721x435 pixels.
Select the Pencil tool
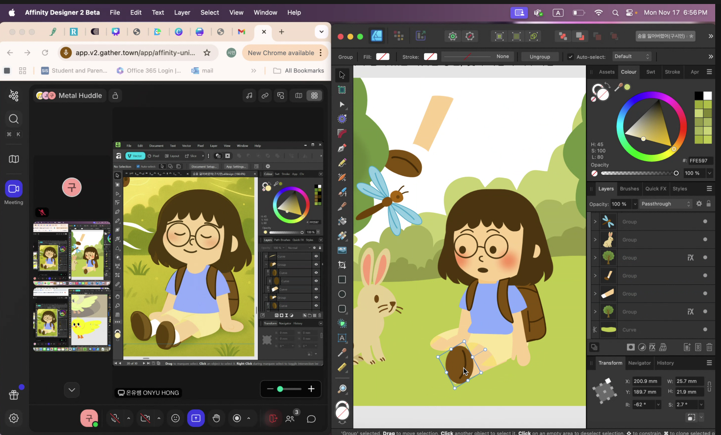tap(342, 163)
